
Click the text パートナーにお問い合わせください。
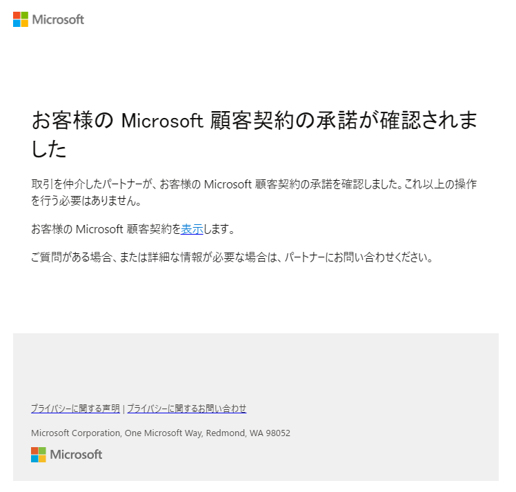pyautogui.click(x=359, y=257)
